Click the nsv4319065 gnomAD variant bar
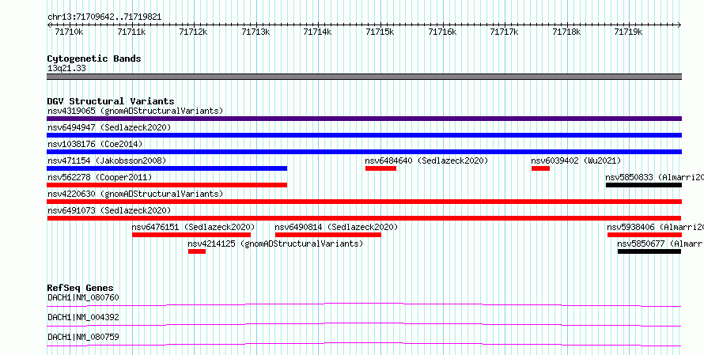 click(x=364, y=119)
